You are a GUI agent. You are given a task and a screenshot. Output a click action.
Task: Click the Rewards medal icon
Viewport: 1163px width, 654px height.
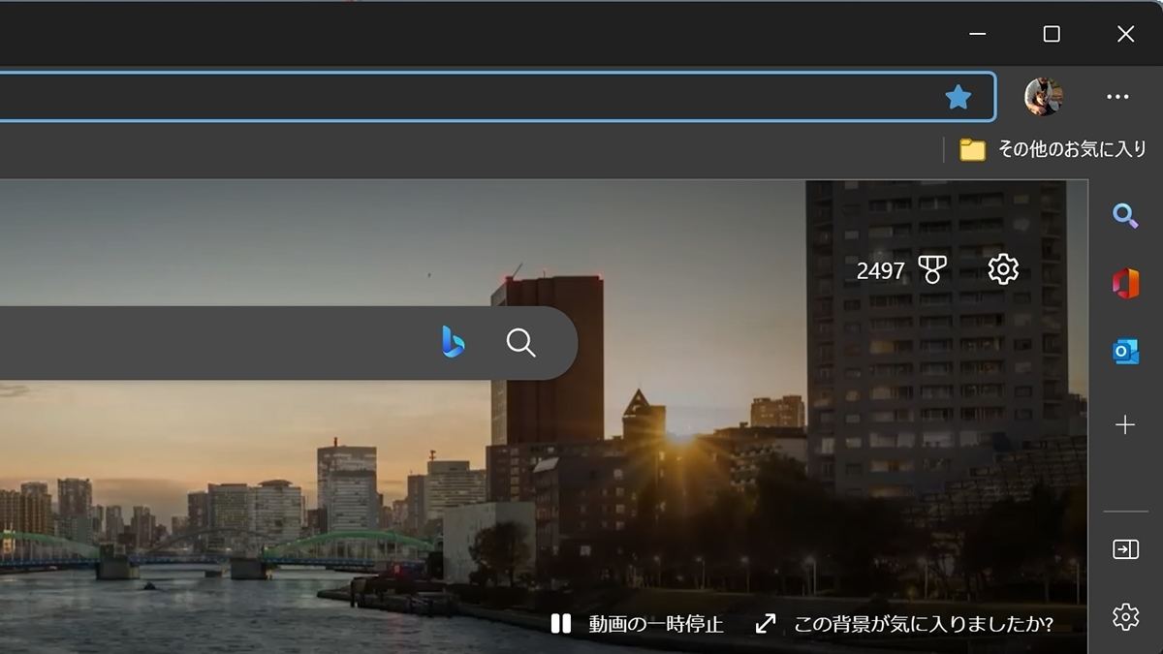tap(932, 270)
